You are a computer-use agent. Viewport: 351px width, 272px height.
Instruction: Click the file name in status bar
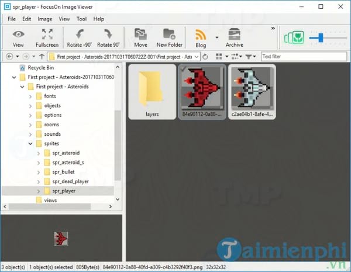[153, 267]
